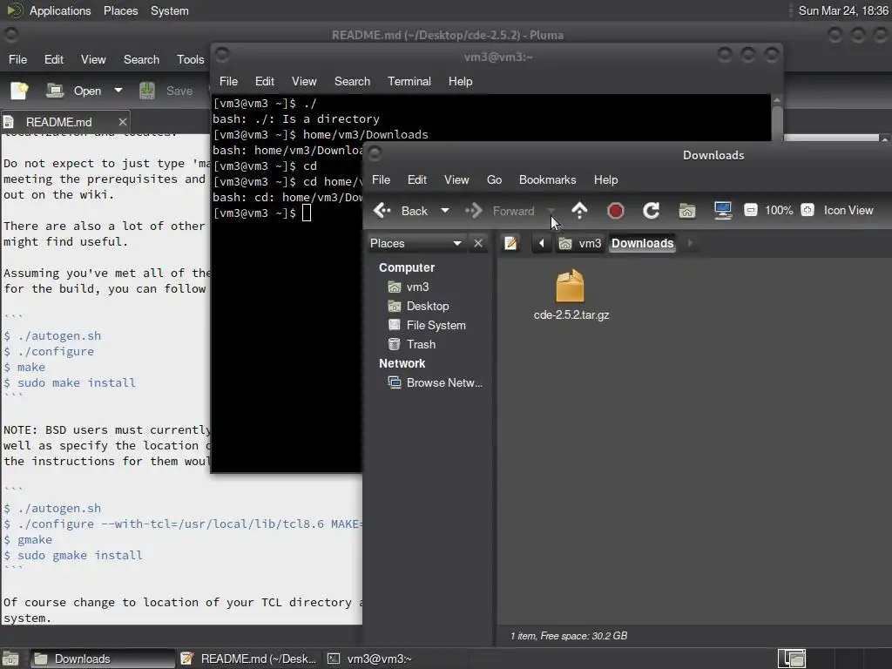The width and height of the screenshot is (892, 669).
Task: Click the terminal scrollbar up arrow
Action: tap(777, 100)
